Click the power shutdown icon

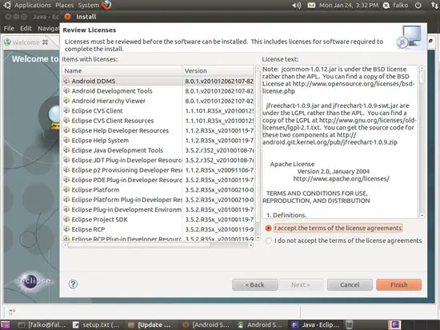[418, 6]
